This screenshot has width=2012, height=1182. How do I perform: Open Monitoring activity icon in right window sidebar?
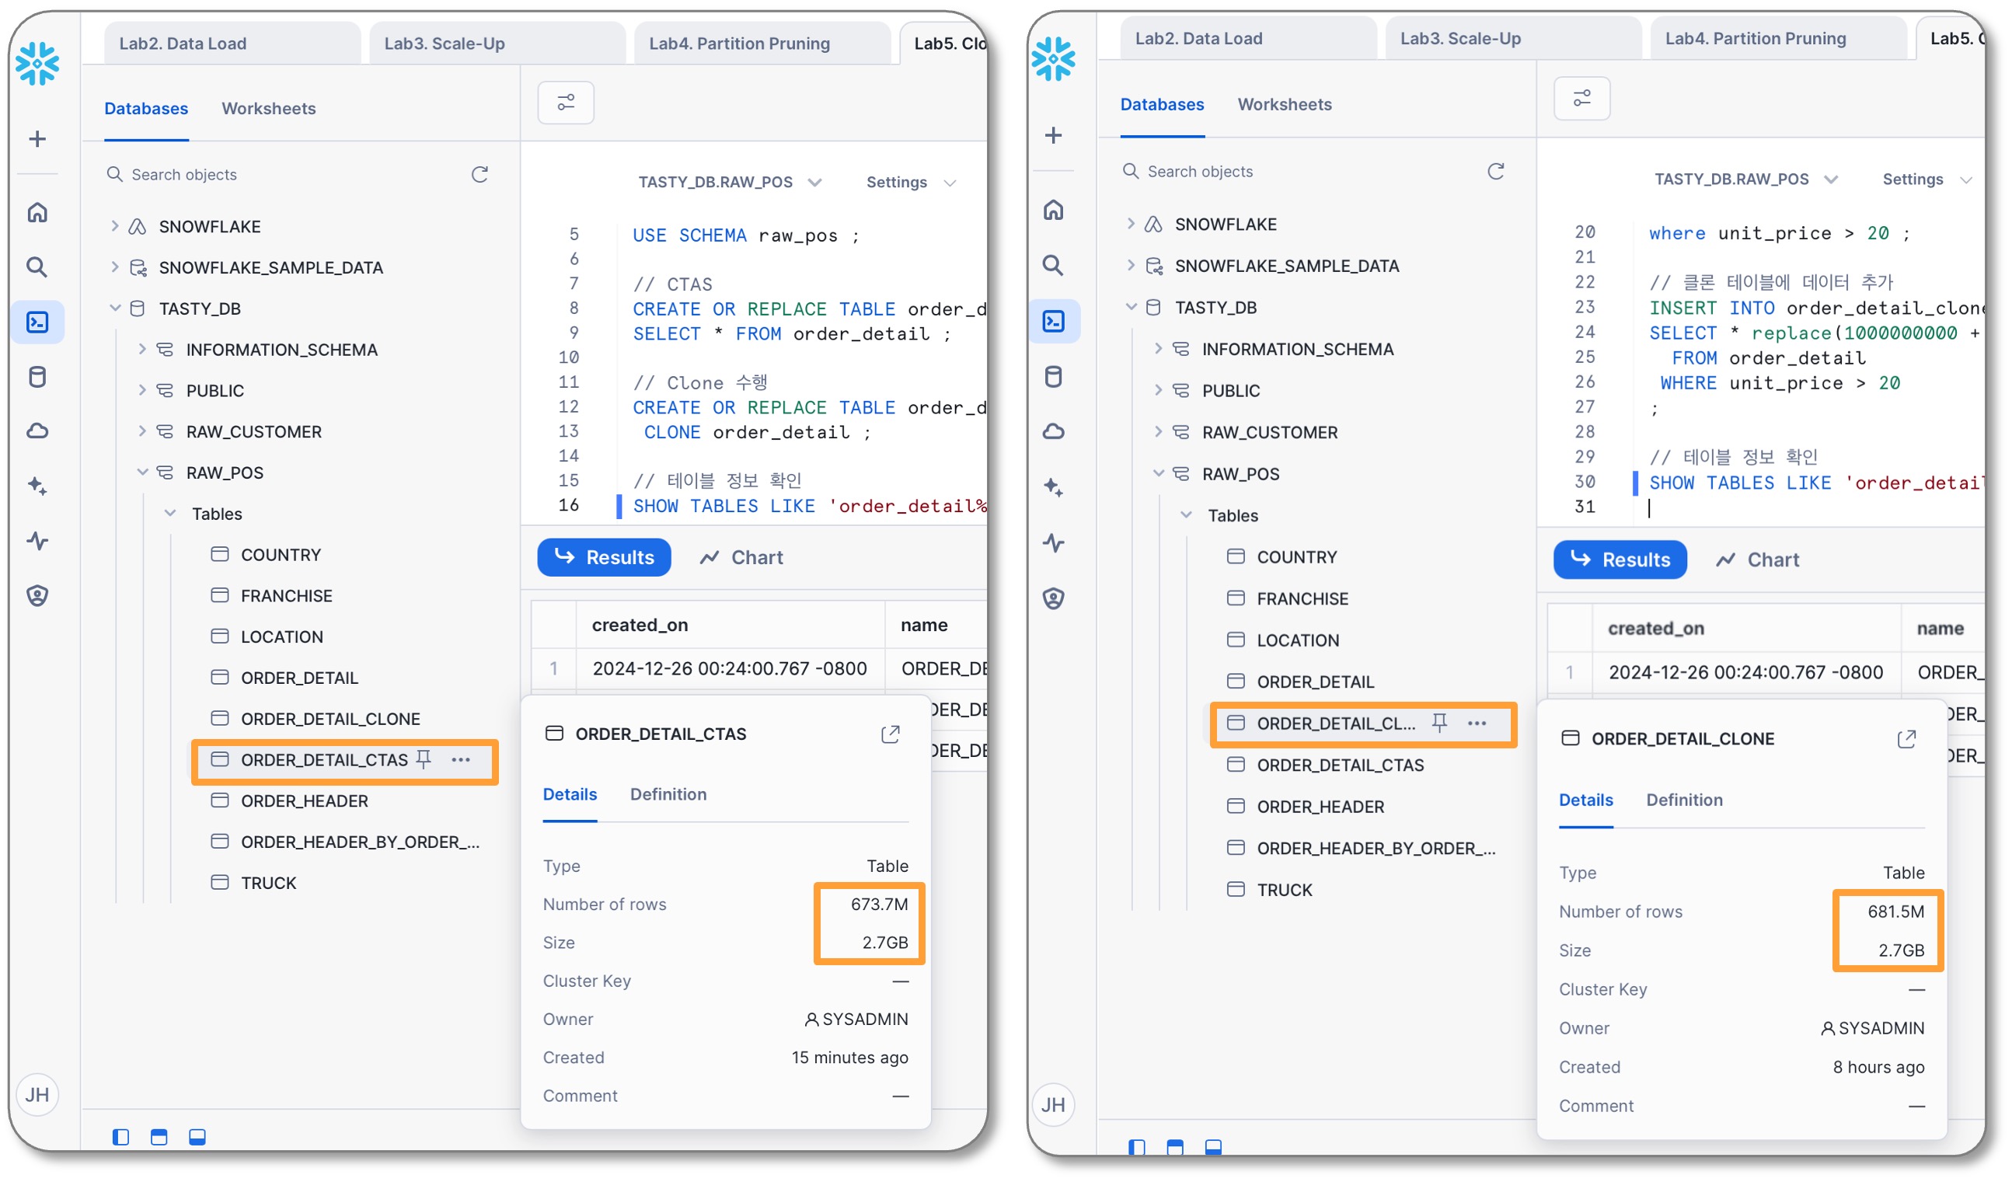1054,544
